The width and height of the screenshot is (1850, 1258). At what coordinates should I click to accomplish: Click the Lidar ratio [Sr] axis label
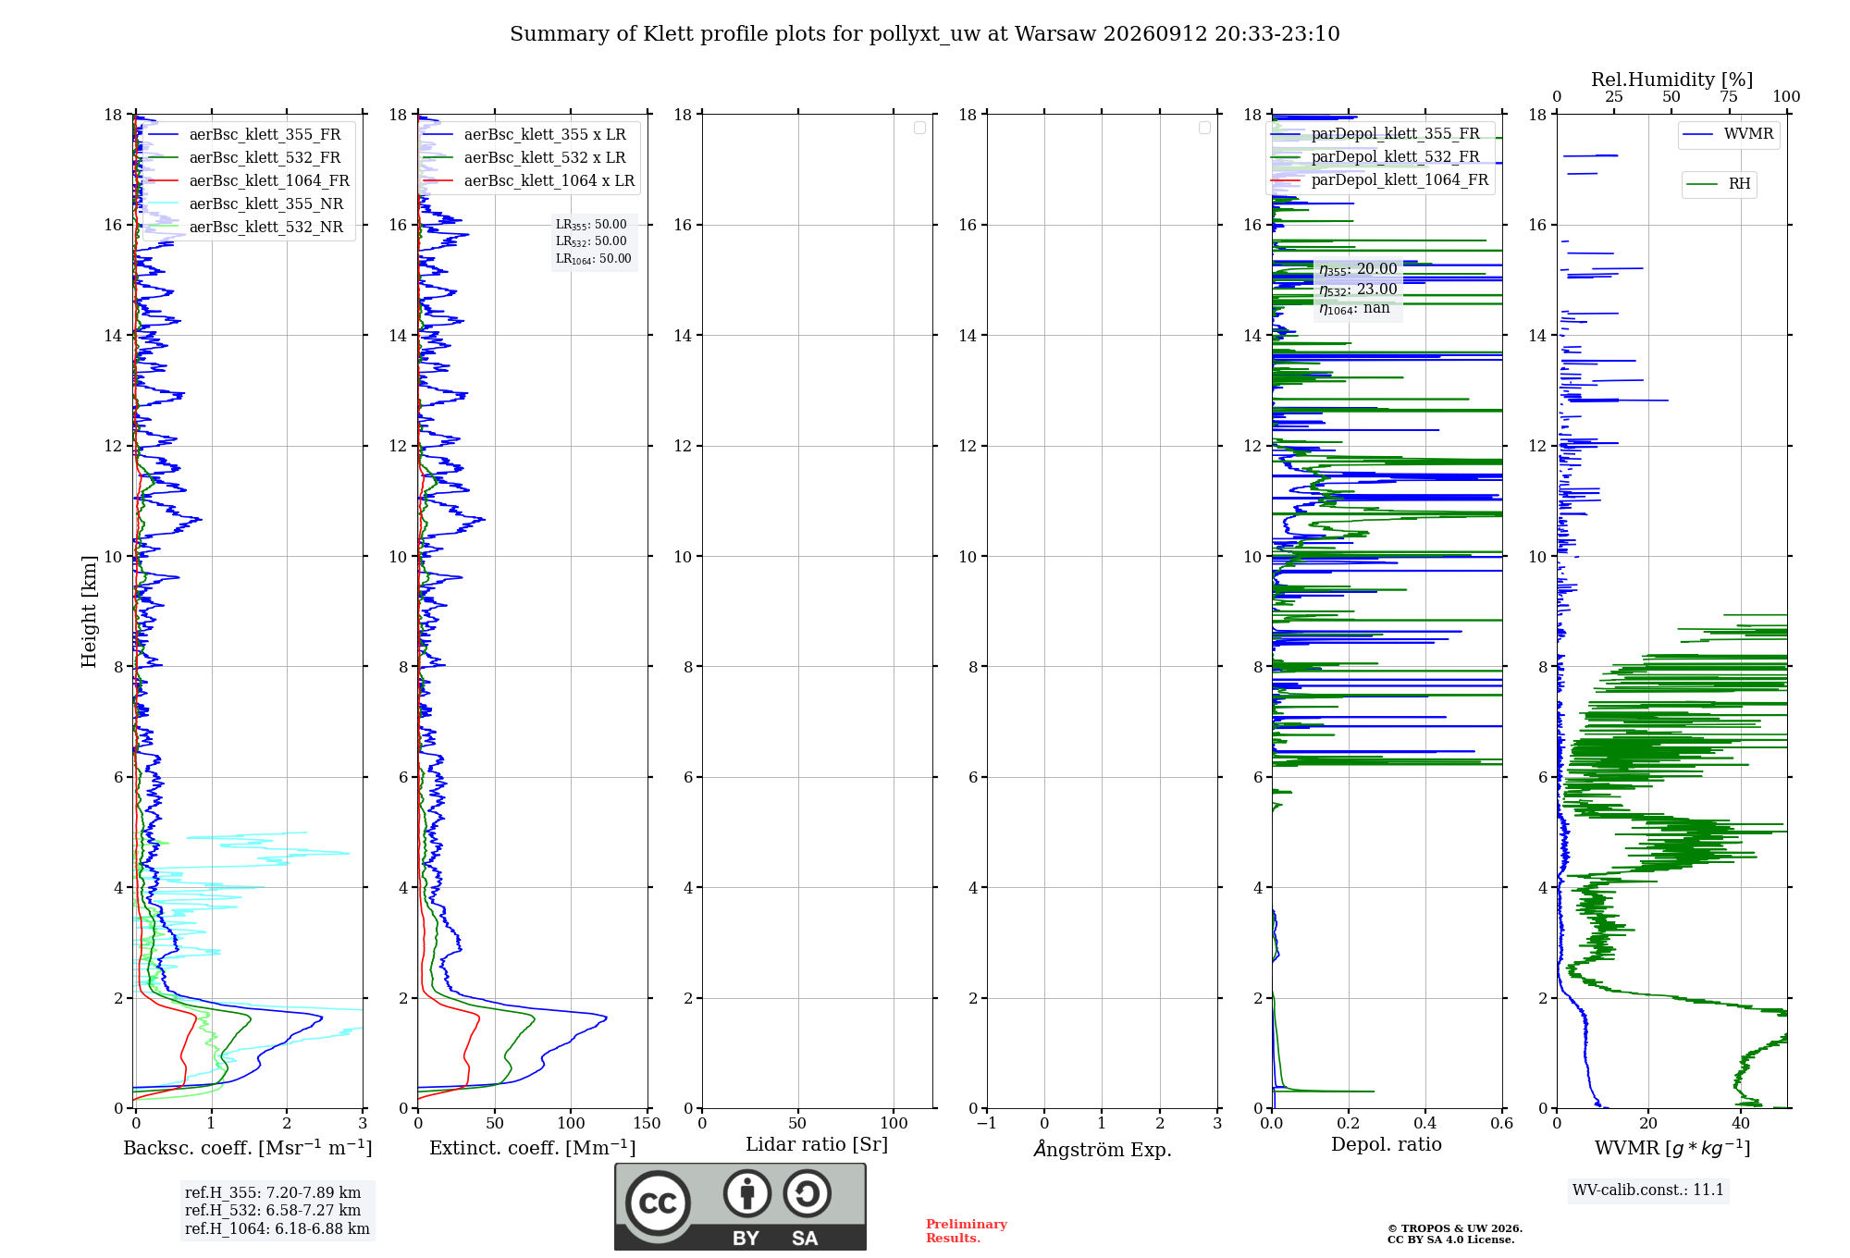(x=817, y=1145)
